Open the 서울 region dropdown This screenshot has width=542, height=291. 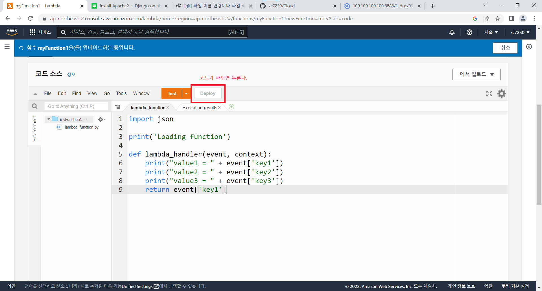pyautogui.click(x=491, y=32)
